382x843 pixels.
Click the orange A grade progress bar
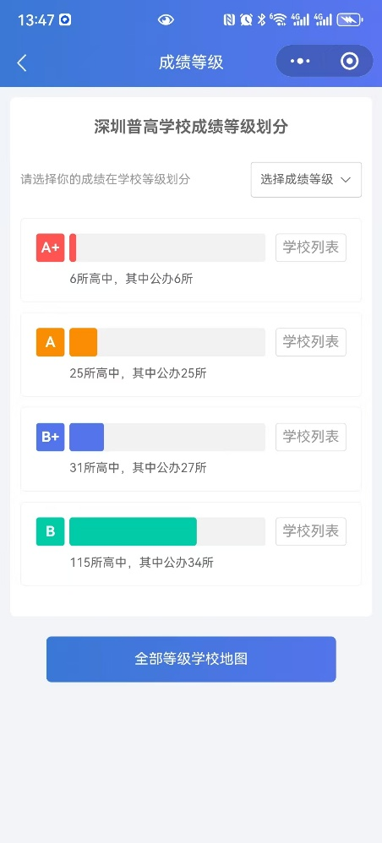coord(167,342)
